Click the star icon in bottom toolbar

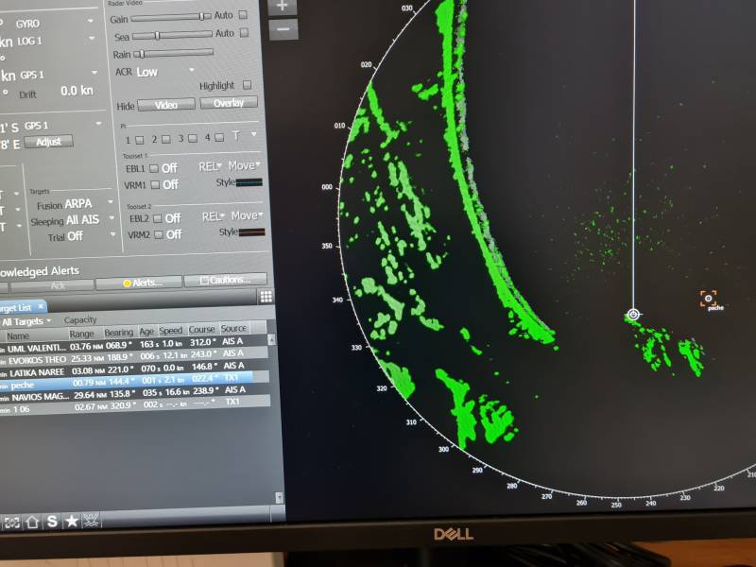(x=72, y=522)
